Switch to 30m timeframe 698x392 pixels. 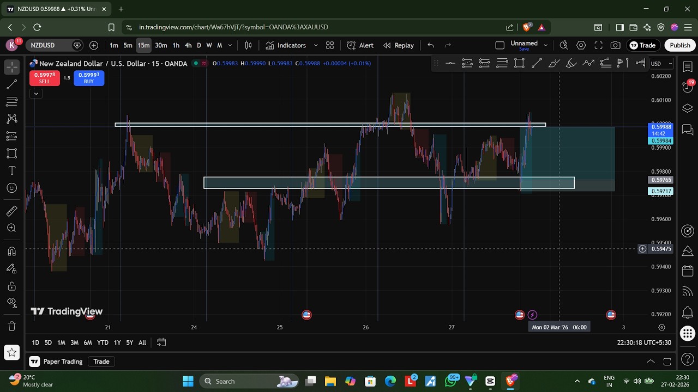[161, 45]
